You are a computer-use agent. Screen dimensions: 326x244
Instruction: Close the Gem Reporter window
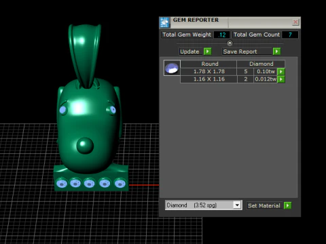coord(295,22)
